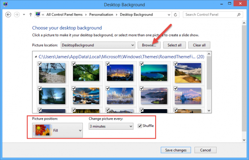The image size is (249, 160).
Task: Go to All Control Panel Items breadcrumb
Action: tap(65, 15)
